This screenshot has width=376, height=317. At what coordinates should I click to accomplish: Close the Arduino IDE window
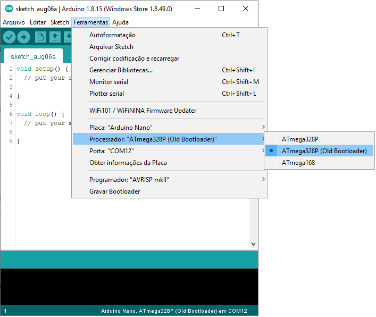tap(246, 9)
